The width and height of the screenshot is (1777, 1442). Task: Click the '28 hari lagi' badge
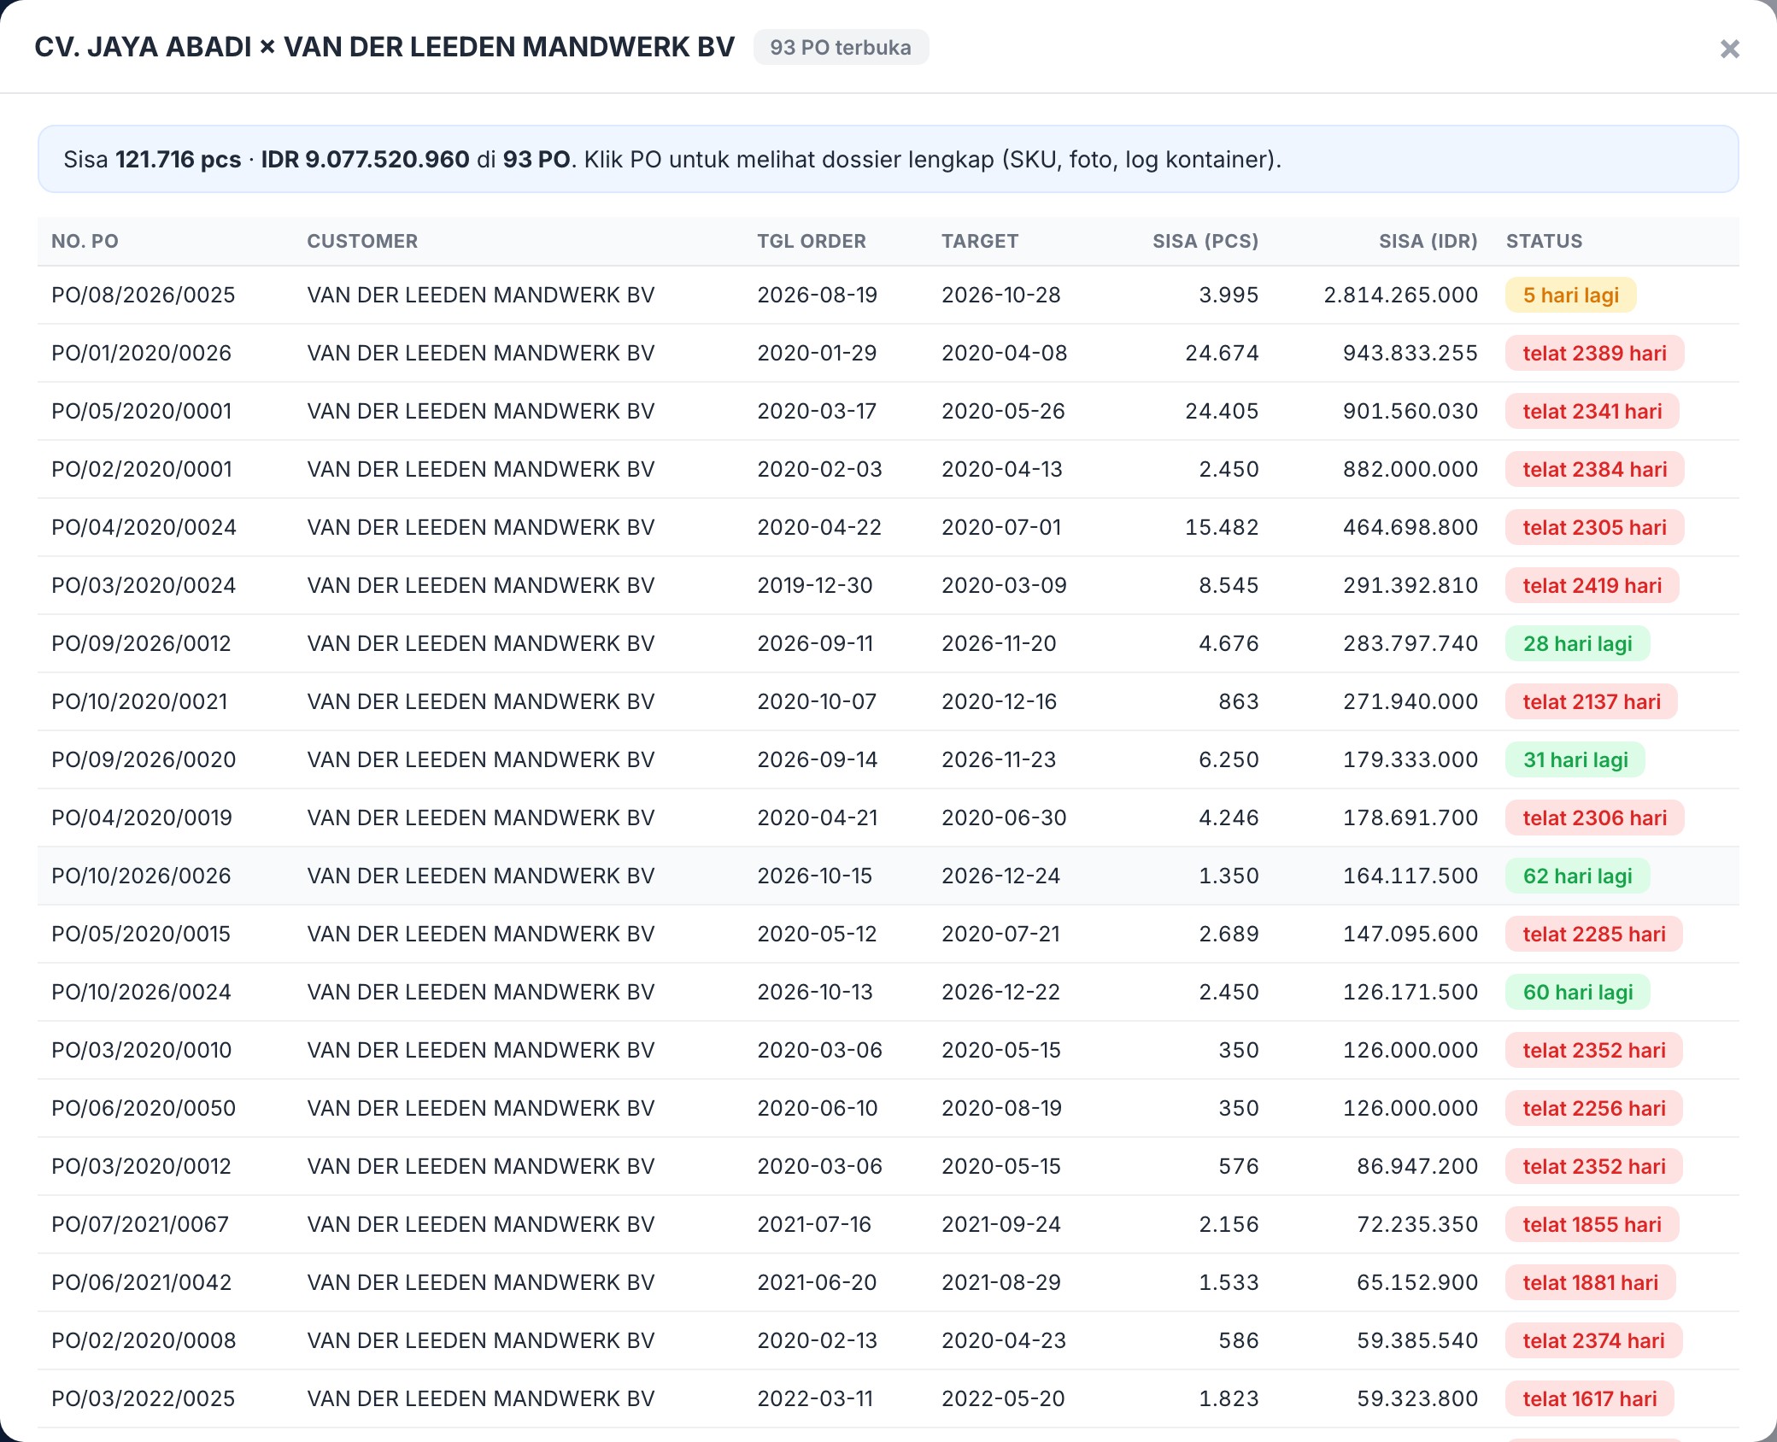pos(1577,643)
